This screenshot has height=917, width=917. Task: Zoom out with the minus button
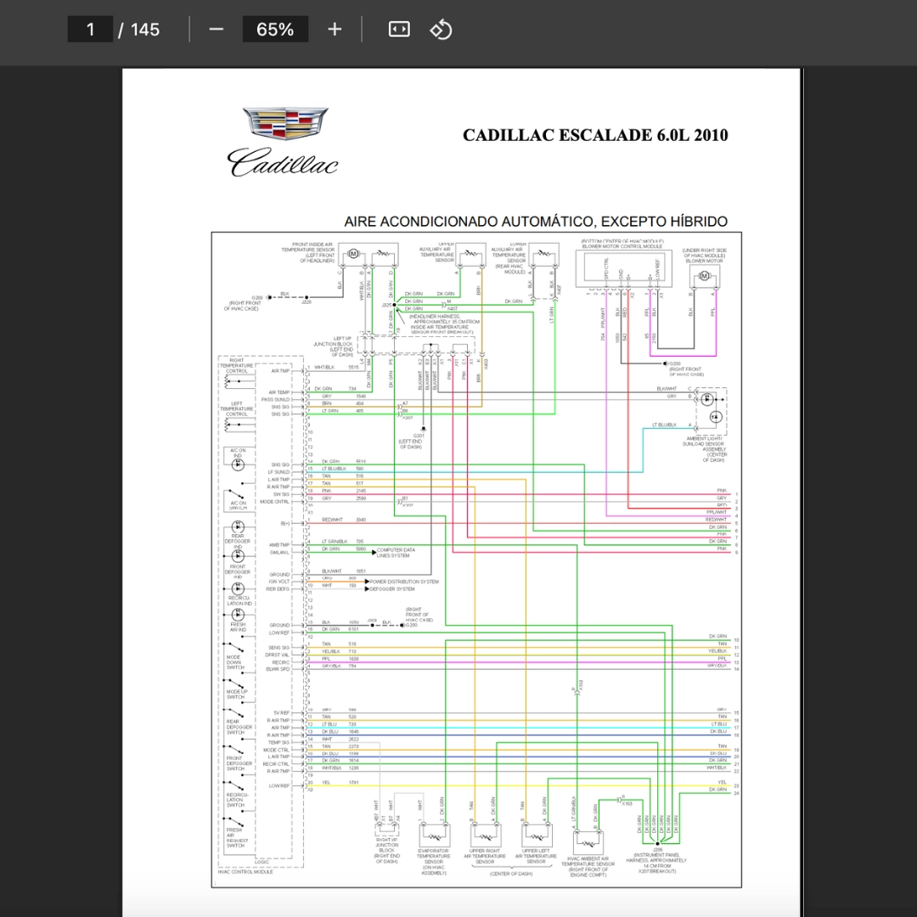point(216,29)
